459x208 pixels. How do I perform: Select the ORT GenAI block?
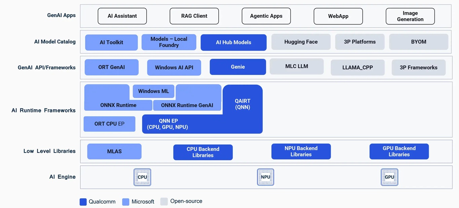(112, 67)
